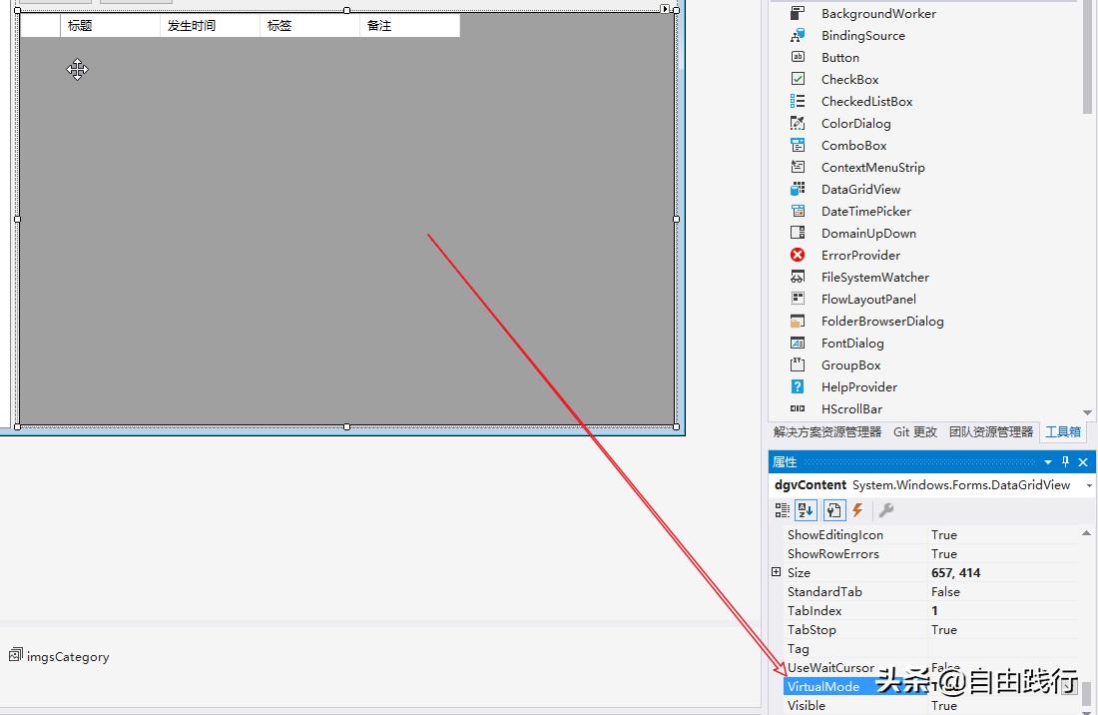
Task: Select the FontDialog component icon
Action: pyautogui.click(x=798, y=343)
